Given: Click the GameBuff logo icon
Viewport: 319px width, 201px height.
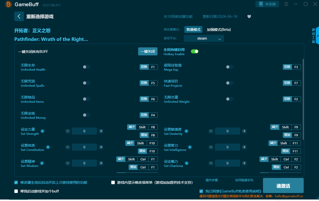Looking at the screenshot, I should coord(9,5).
